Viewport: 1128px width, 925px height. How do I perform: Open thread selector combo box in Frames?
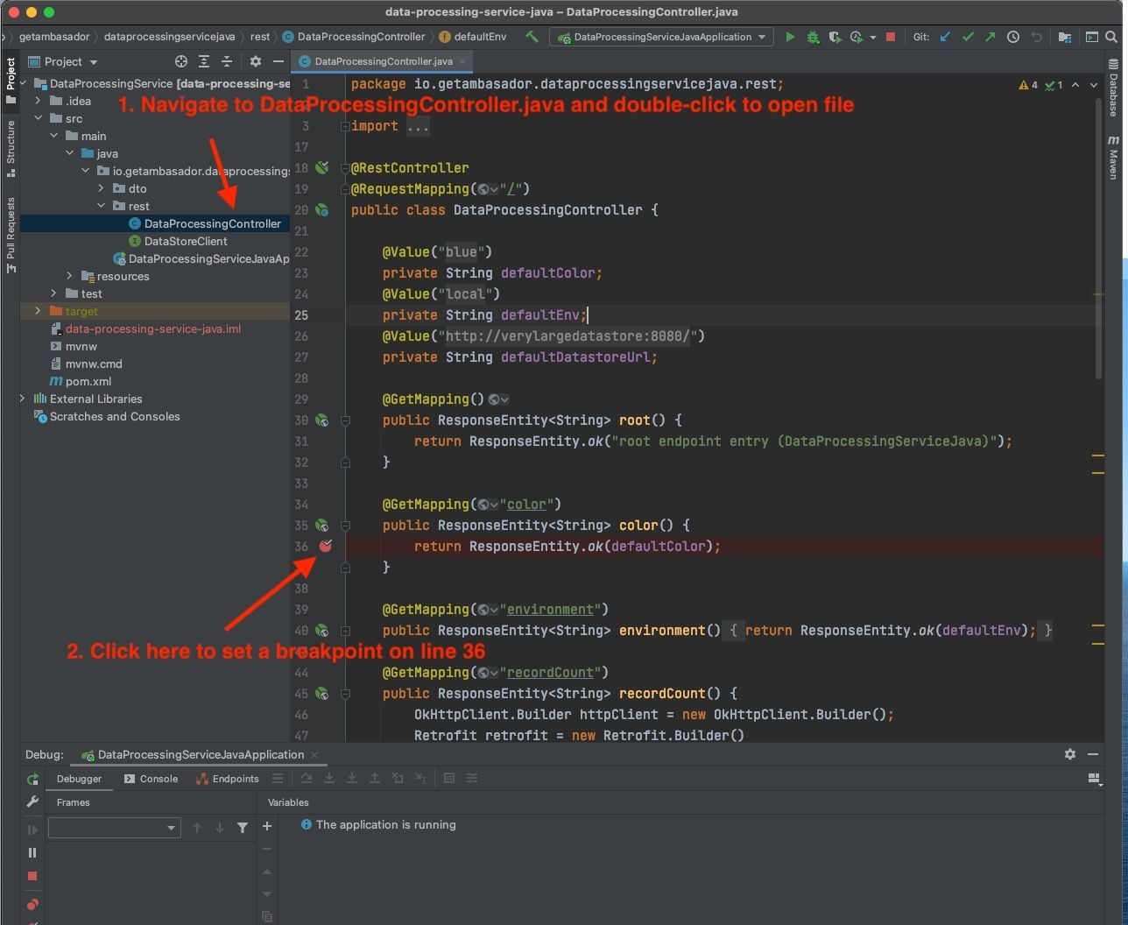(114, 828)
